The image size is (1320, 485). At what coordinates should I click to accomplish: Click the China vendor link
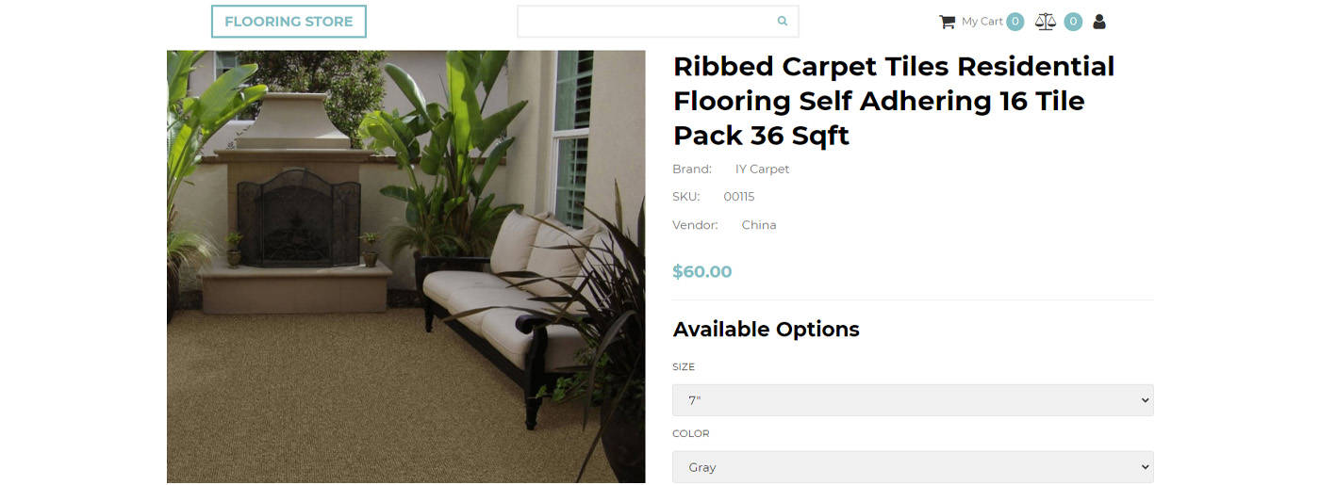pyautogui.click(x=759, y=225)
